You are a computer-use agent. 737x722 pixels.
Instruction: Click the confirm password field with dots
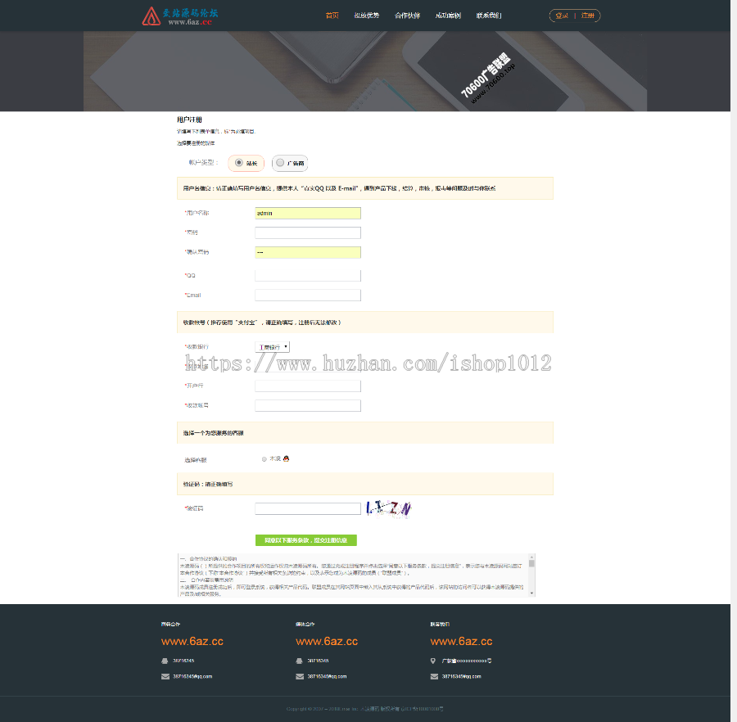click(308, 252)
